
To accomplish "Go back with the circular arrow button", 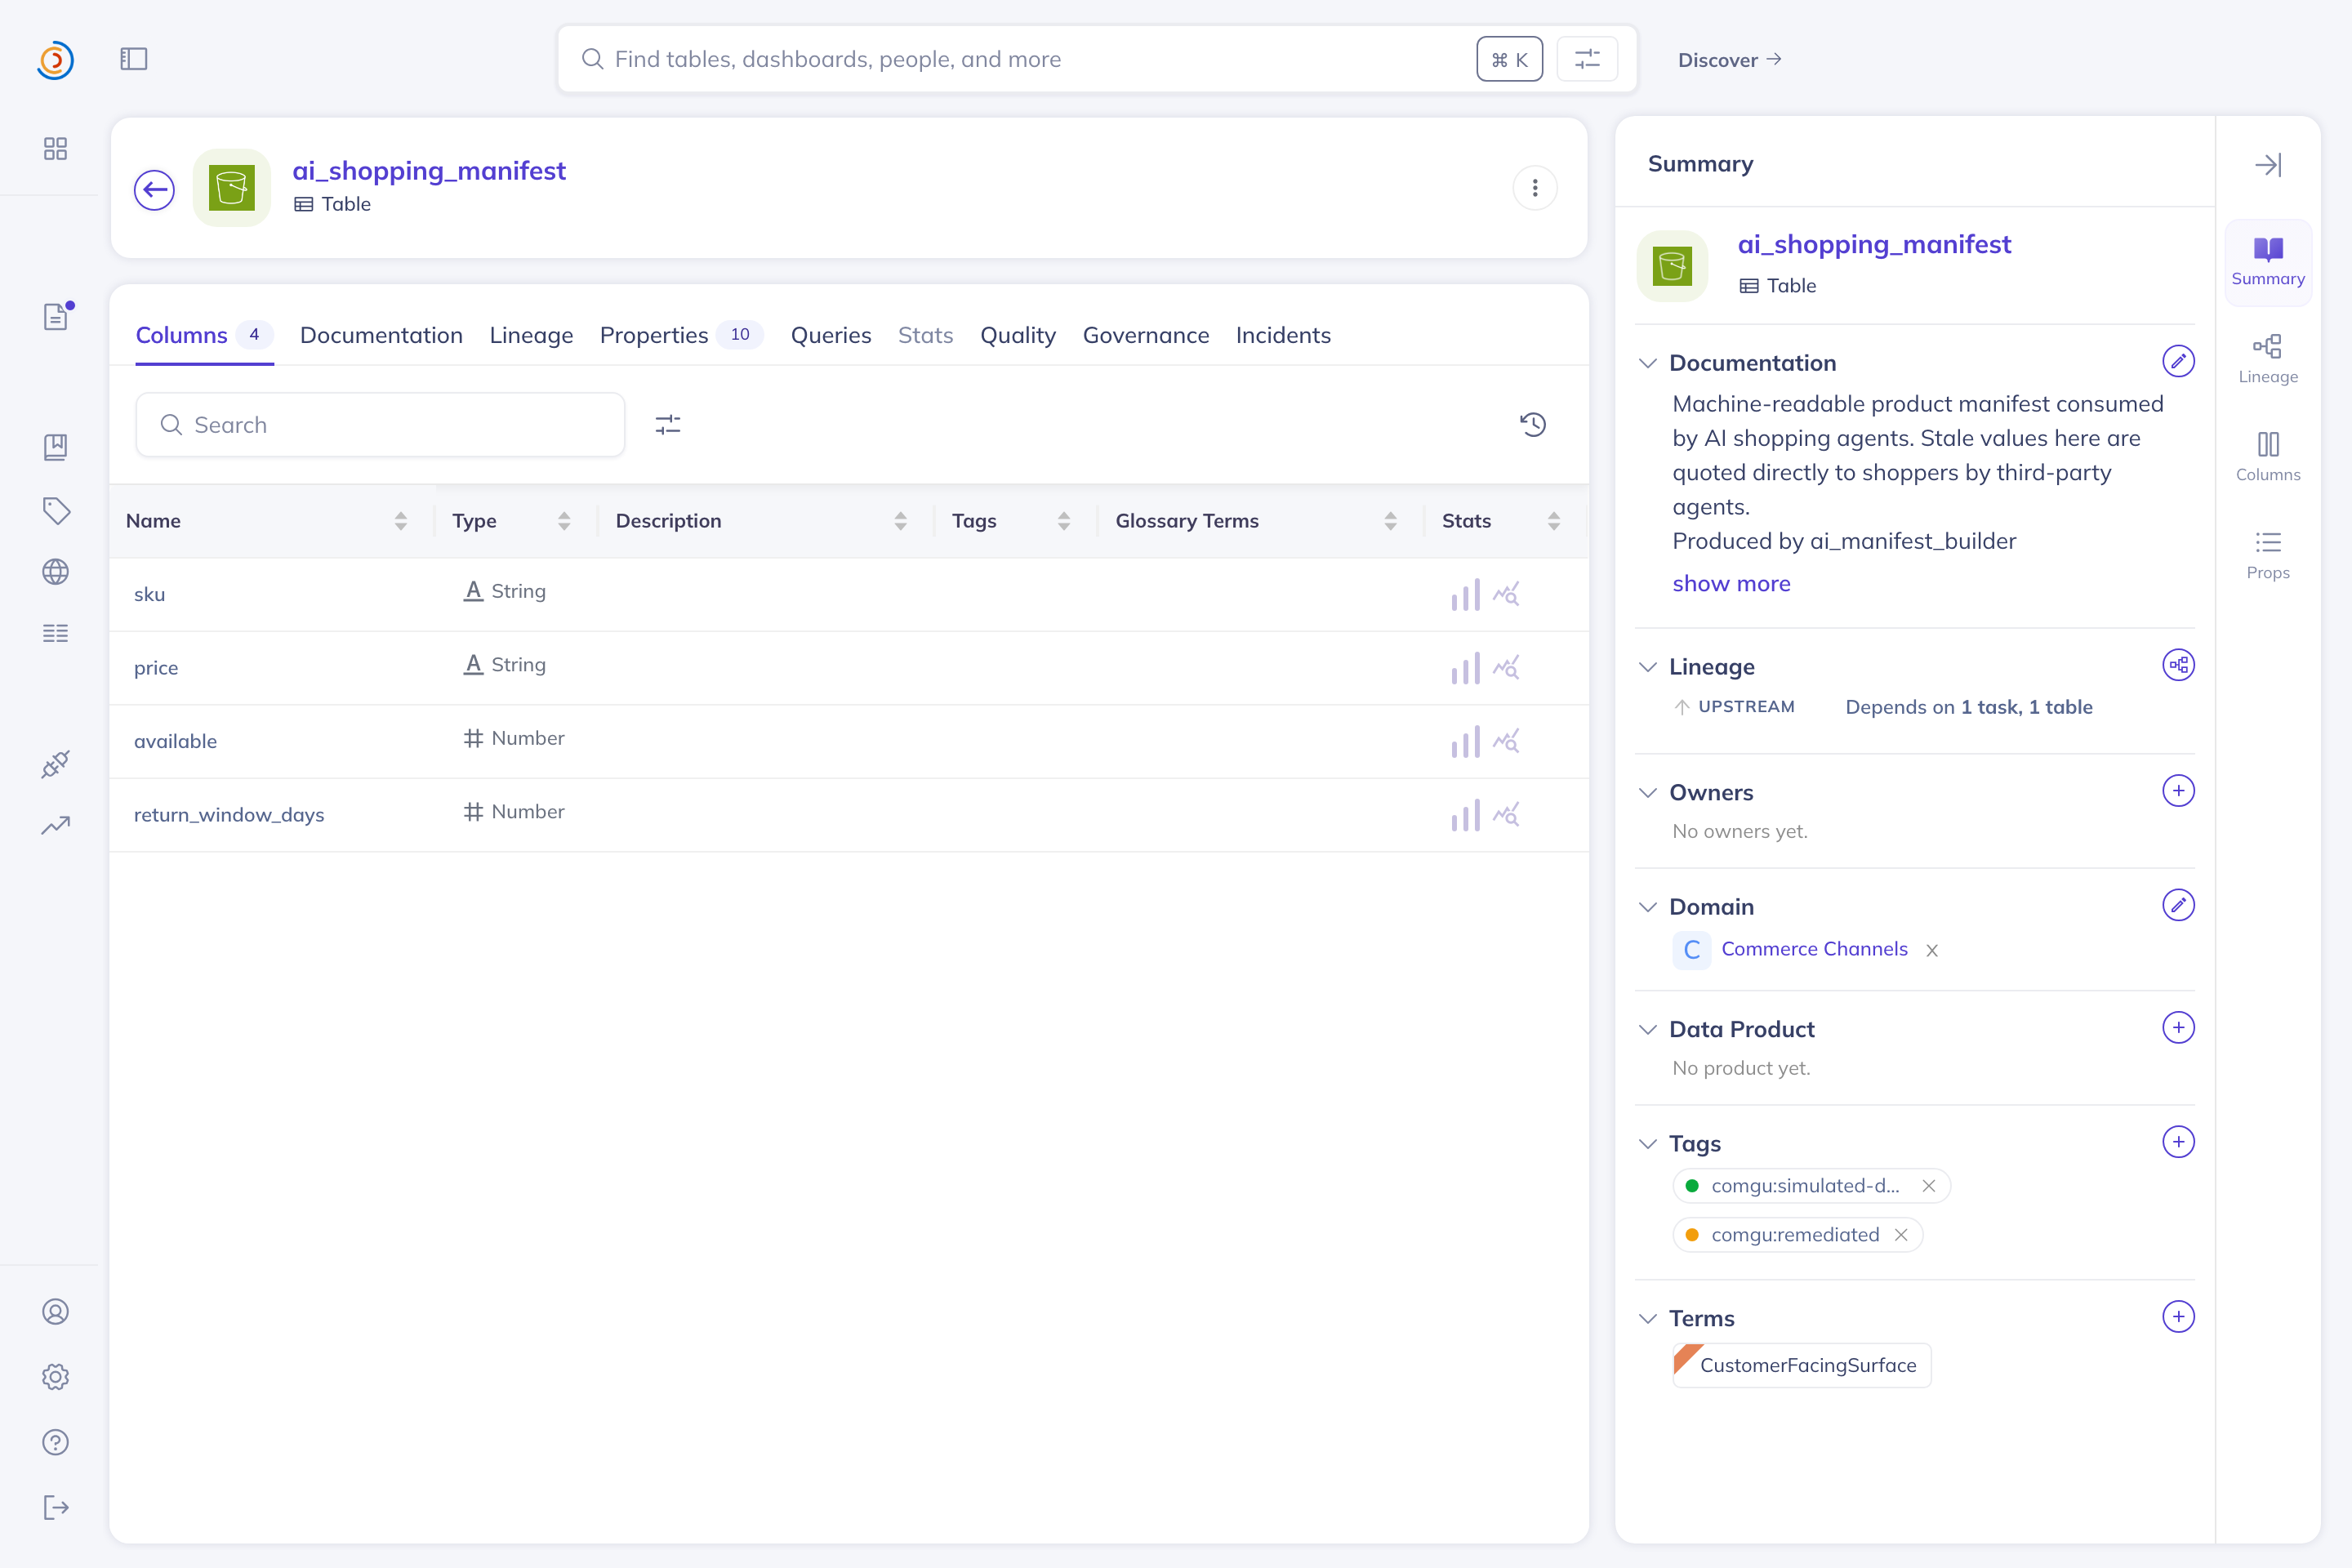I will pos(155,189).
